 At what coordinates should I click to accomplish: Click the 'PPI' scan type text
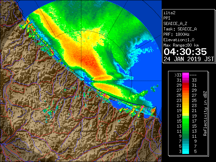167,18
